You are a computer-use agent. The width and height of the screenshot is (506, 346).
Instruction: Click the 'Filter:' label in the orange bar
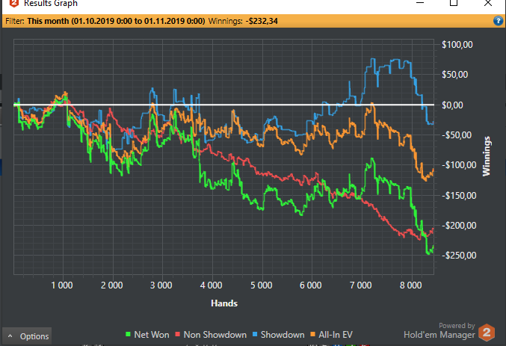point(15,21)
